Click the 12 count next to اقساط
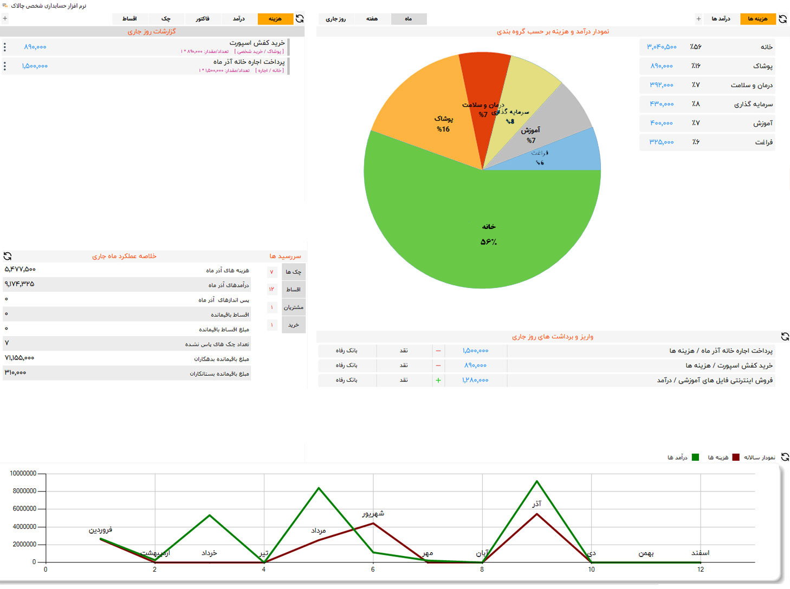 click(x=272, y=289)
